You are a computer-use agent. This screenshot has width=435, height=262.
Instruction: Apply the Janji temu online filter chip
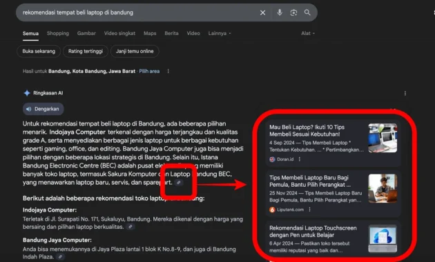point(135,51)
